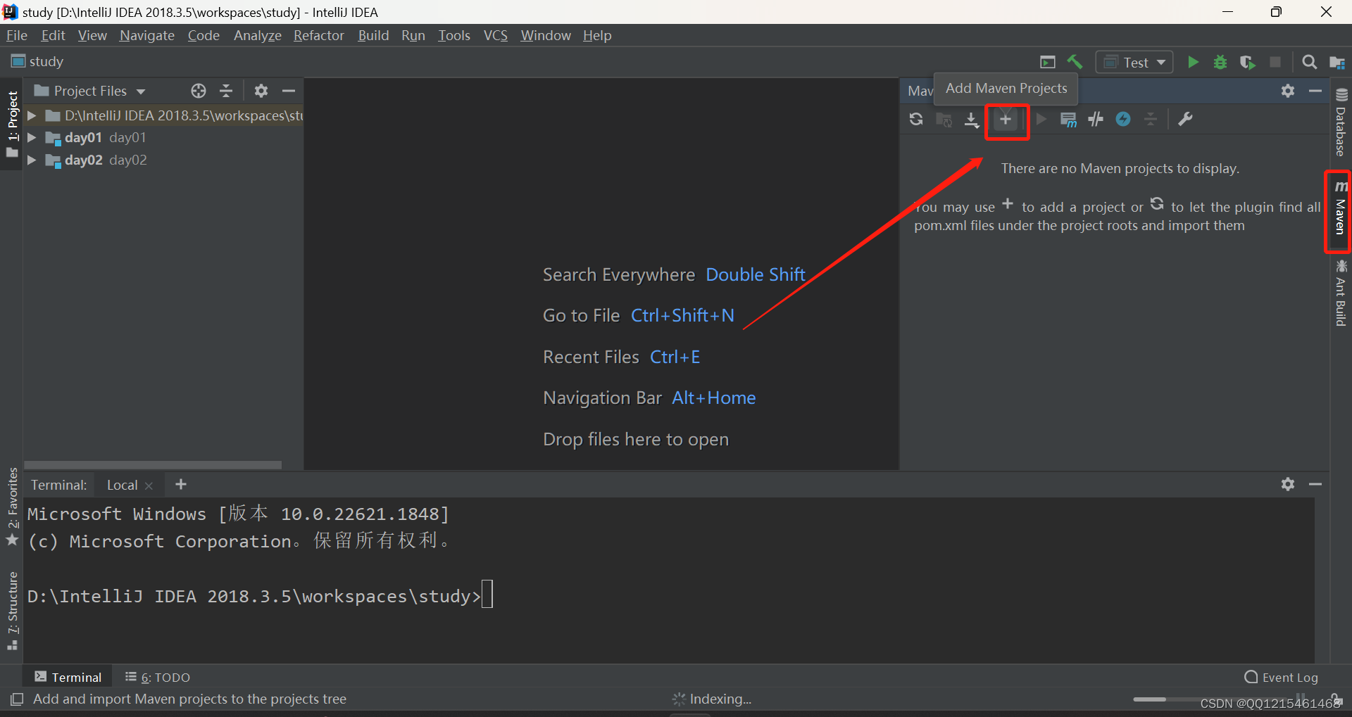
Task: Click the study breadcrumb in navigation bar
Action: coord(38,62)
